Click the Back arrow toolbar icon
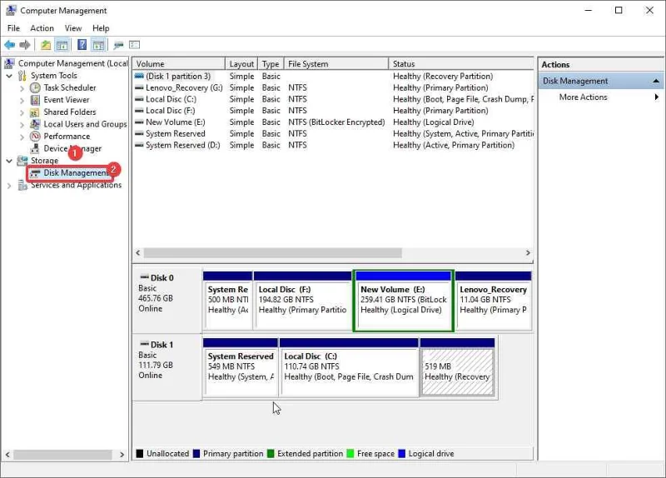Screen dimensions: 666x478 click(x=10, y=45)
